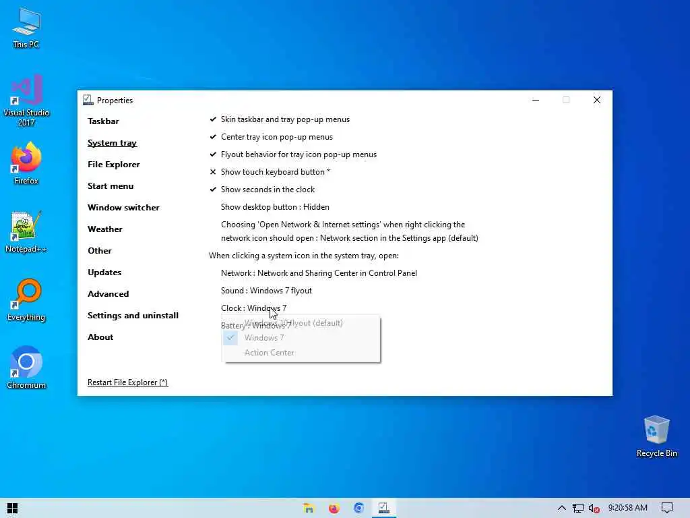Open the Settings and uninstall section
The height and width of the screenshot is (518, 690).
coord(133,316)
